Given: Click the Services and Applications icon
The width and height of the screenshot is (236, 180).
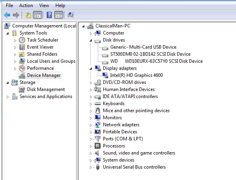Looking at the screenshot, I should 15,96.
